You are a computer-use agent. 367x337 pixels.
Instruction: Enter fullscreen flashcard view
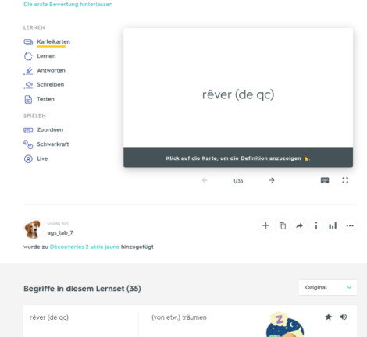coord(345,180)
